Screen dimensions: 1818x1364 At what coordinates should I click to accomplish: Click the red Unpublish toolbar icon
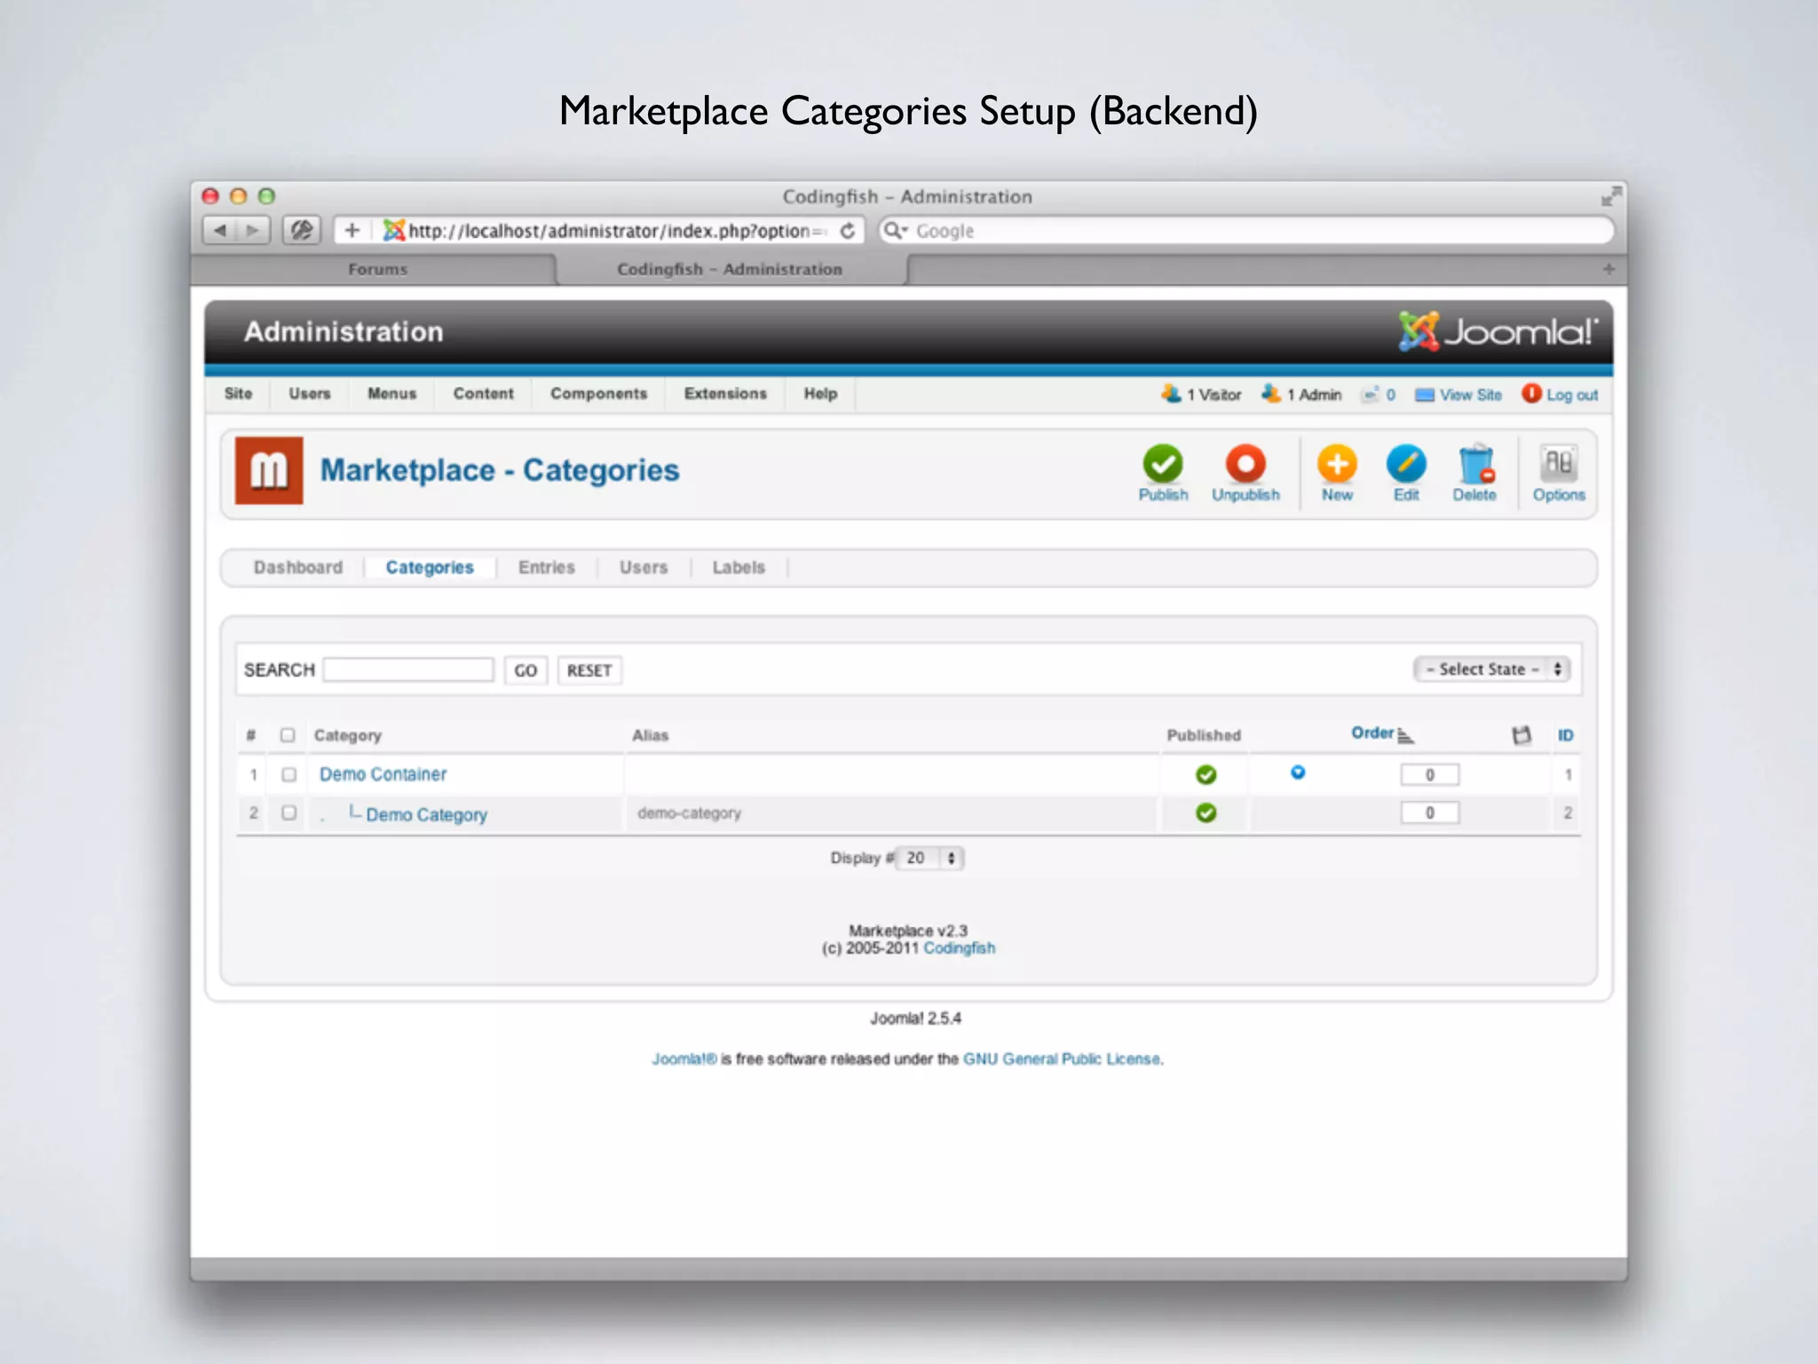pos(1245,464)
